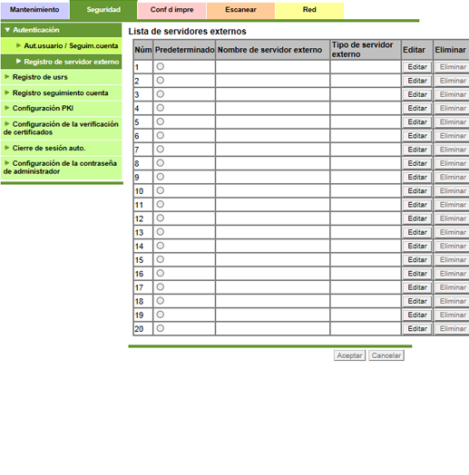Select Predeterminado radio for server 1
Screen dimensions: 469x475
161,66
